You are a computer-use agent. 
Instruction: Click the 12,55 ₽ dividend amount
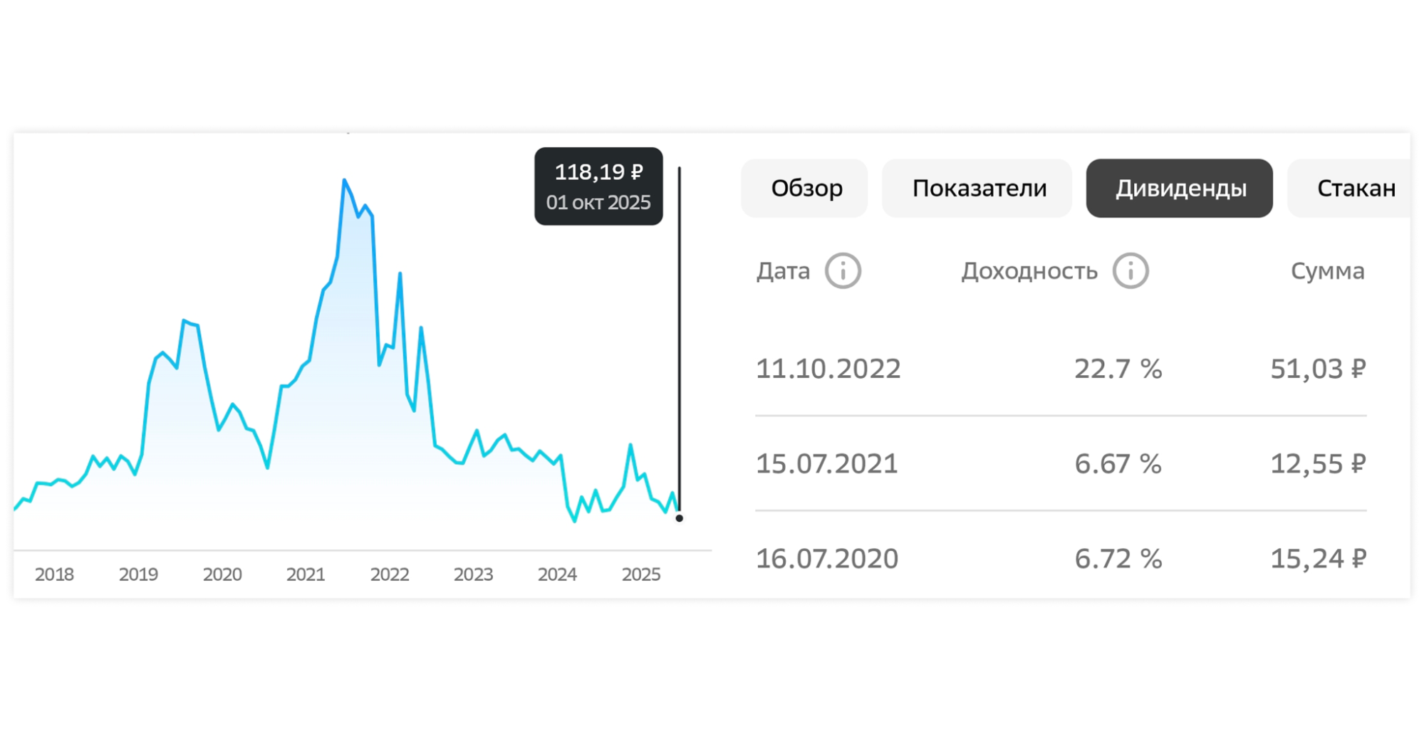[x=1318, y=464]
